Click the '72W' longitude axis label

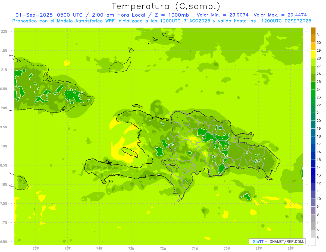pyautogui.click(x=163, y=248)
